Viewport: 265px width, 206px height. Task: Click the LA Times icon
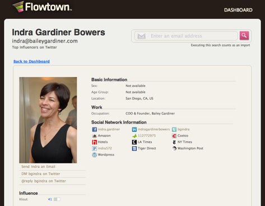(x=134, y=142)
